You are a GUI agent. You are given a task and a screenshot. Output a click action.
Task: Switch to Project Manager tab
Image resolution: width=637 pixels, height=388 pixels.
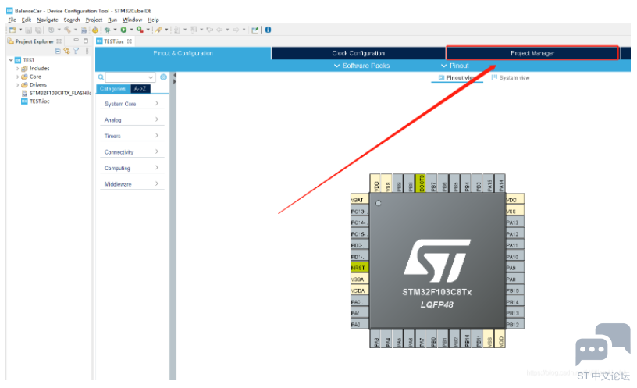(x=532, y=53)
